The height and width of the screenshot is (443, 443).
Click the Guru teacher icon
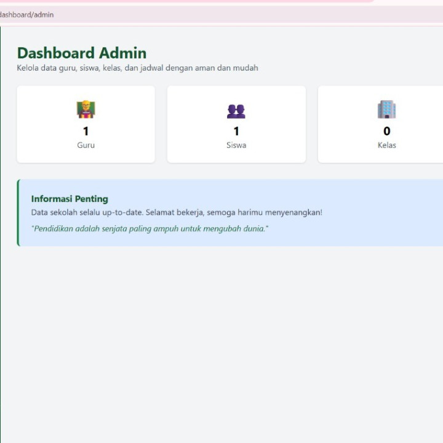pyautogui.click(x=86, y=110)
